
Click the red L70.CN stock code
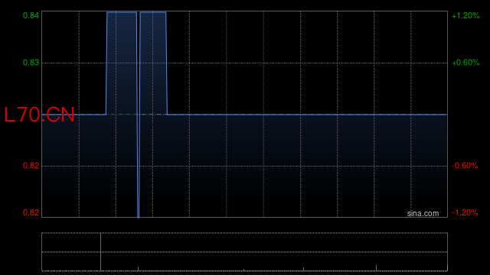click(x=39, y=115)
